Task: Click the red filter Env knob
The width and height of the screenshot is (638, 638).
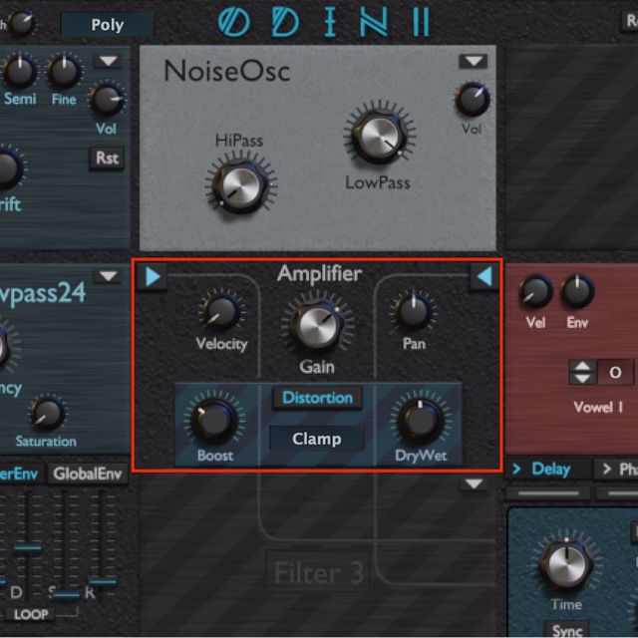Action: pos(577,292)
